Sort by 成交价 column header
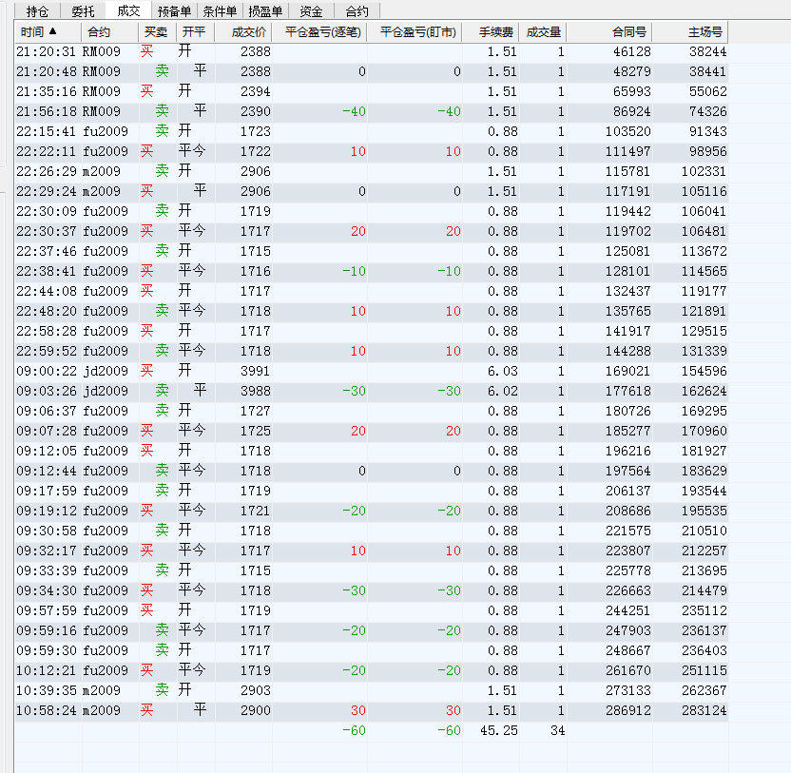Image resolution: width=791 pixels, height=773 pixels. point(243,32)
